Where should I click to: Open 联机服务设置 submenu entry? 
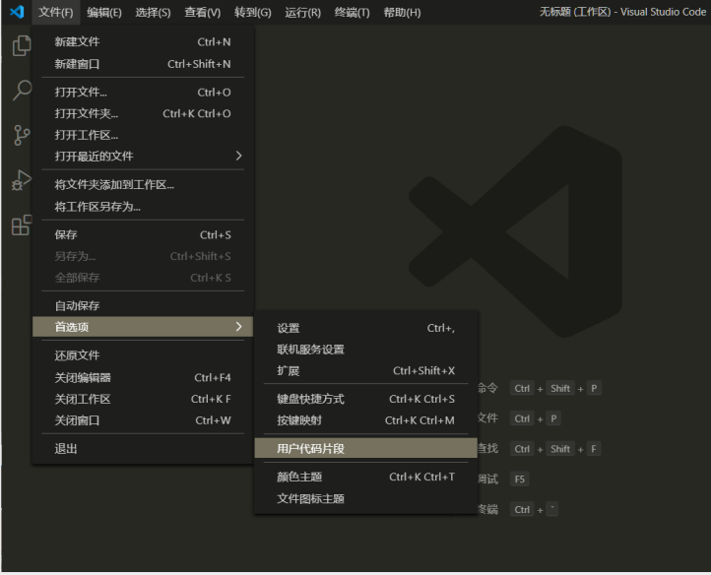coord(366,350)
